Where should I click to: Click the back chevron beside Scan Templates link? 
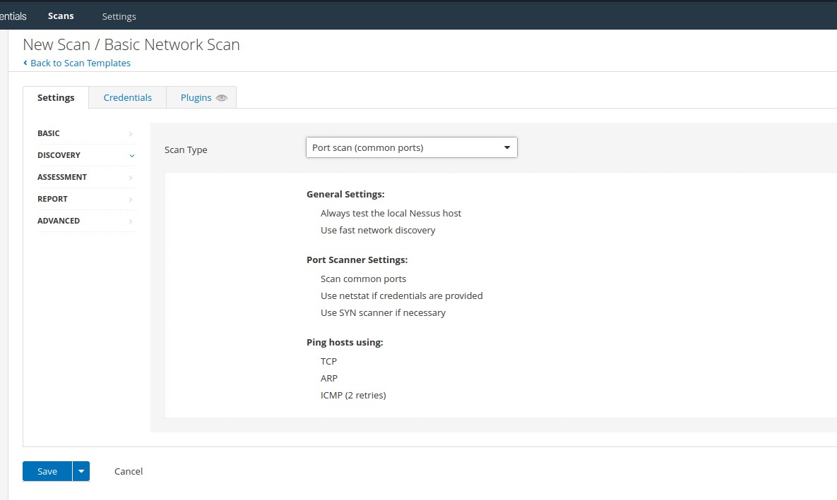coord(25,63)
